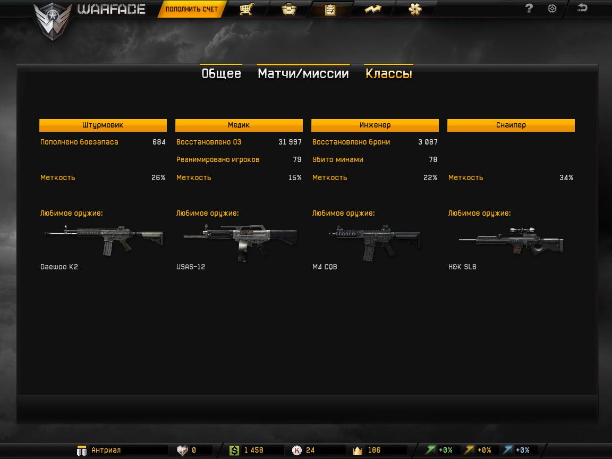Viewport: 612px width, 459px height.
Task: Click the H&K SL8 weapon name
Action: click(x=463, y=267)
